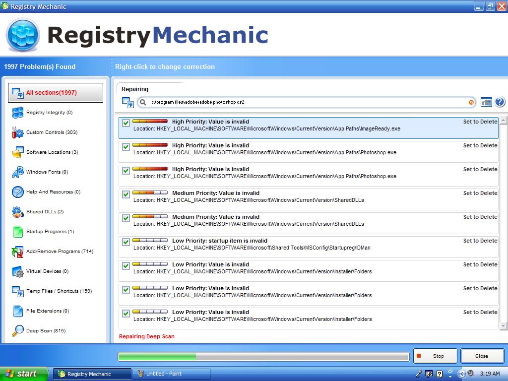The height and width of the screenshot is (381, 508).
Task: Click Registry Mechanic taskbar item
Action: 92,374
